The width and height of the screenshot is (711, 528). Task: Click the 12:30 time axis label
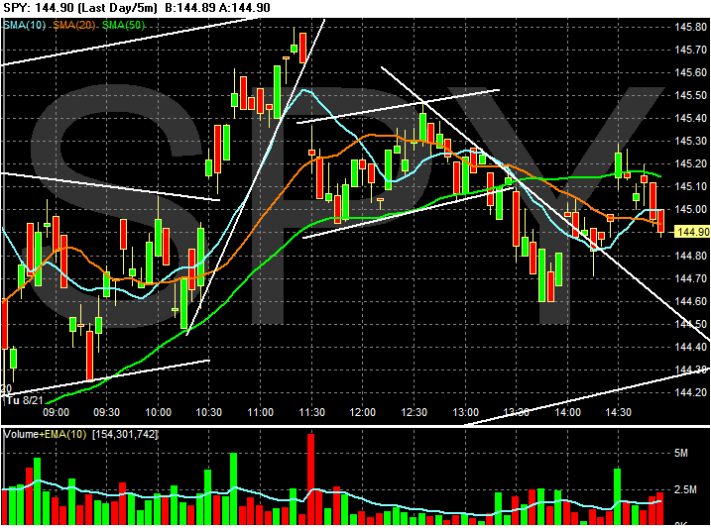pyautogui.click(x=414, y=412)
